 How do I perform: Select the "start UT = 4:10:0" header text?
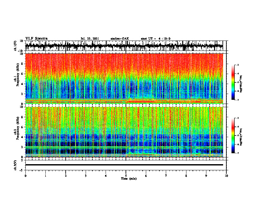(x=156, y=39)
